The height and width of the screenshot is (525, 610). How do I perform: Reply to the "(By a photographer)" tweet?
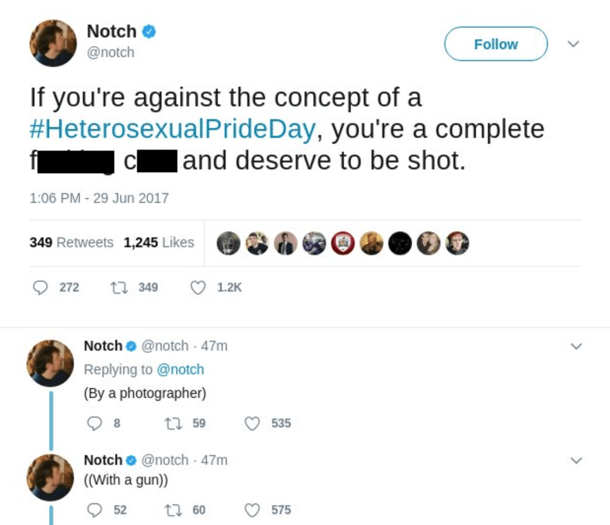(94, 424)
